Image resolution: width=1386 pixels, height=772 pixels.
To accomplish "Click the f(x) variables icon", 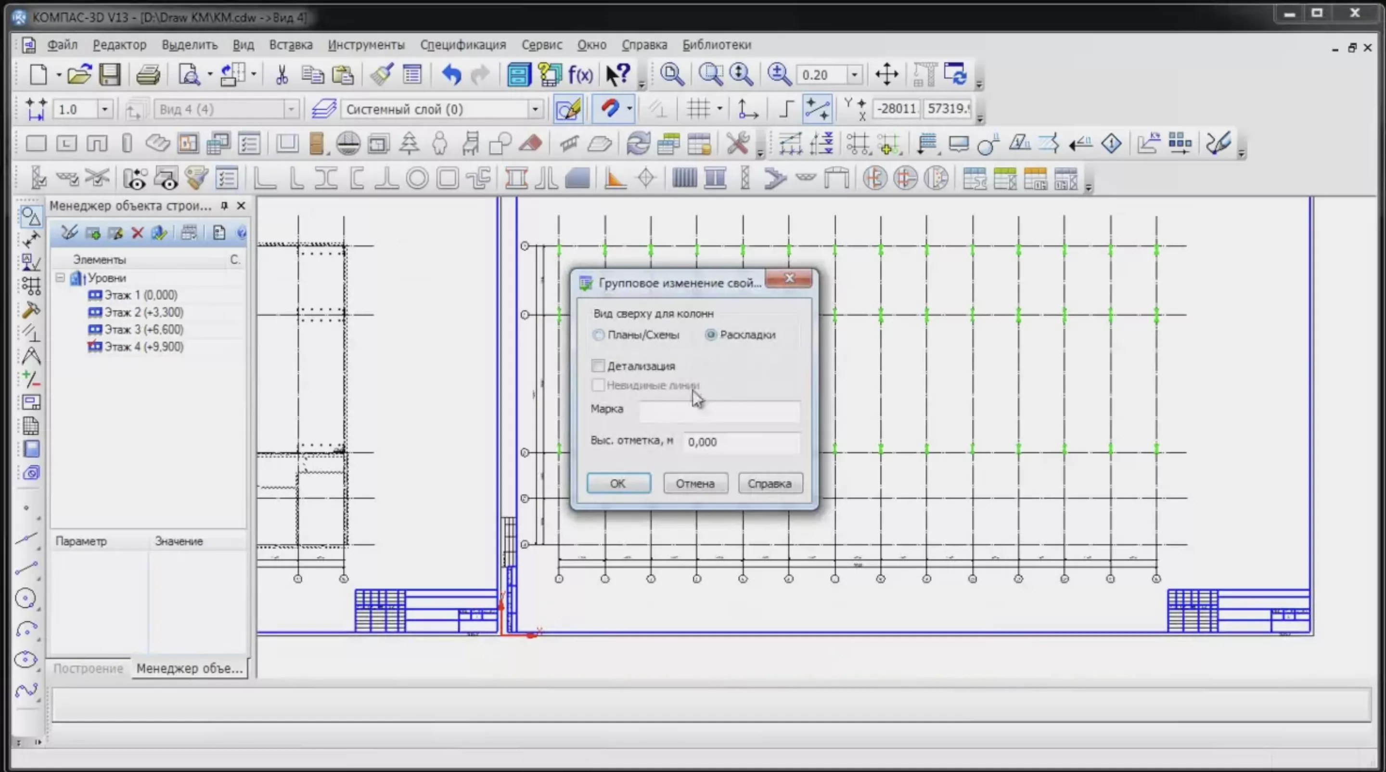I will coord(580,75).
